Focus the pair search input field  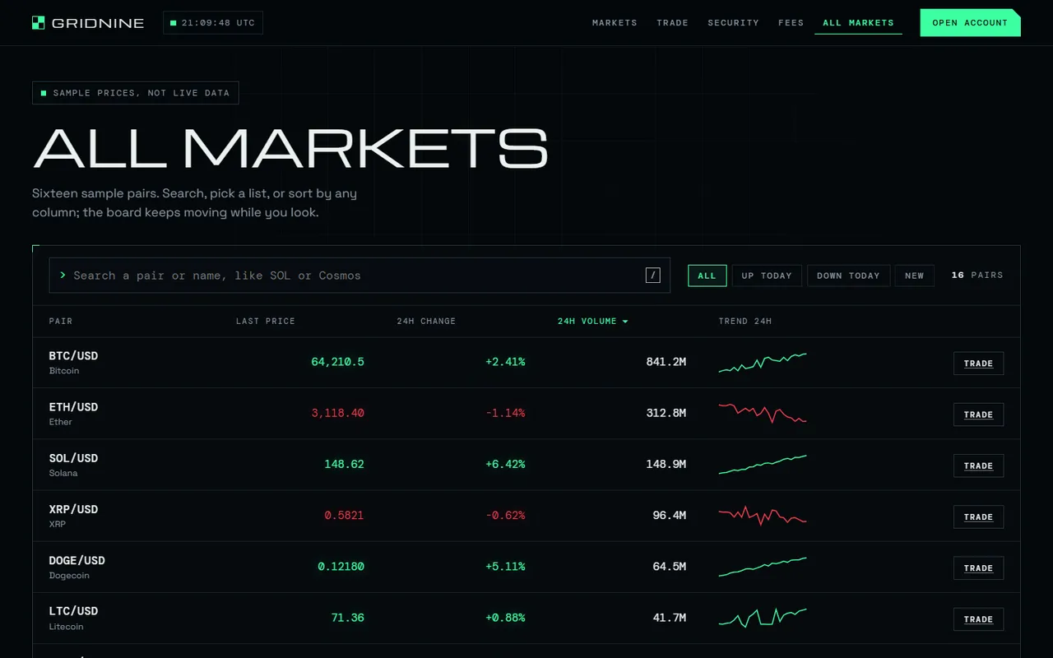coord(360,276)
